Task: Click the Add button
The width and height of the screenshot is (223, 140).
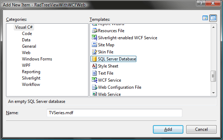Action: click(168, 129)
